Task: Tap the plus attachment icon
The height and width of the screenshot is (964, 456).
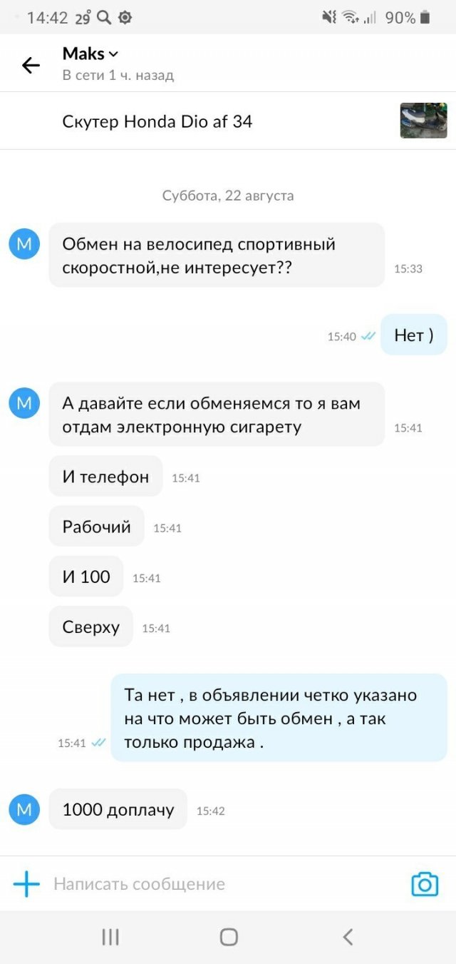Action: click(26, 884)
